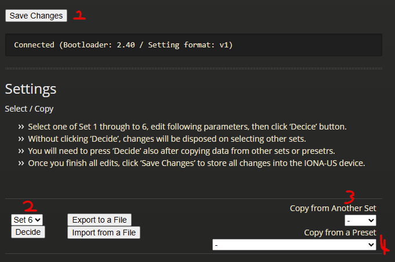Click the Connected bootloader status message box
The image size is (395, 262).
coord(194,45)
